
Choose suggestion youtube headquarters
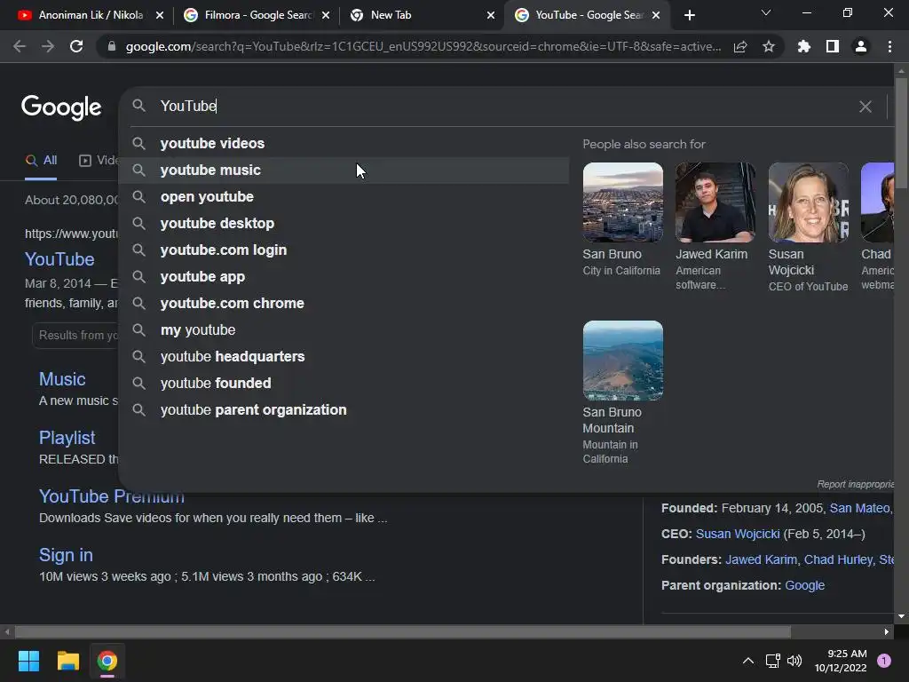point(344,357)
